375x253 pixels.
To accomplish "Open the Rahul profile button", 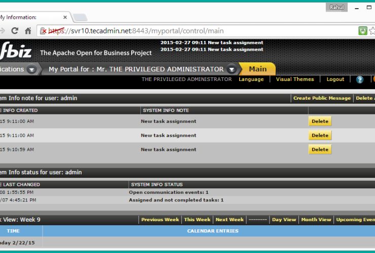I will point(337,8).
